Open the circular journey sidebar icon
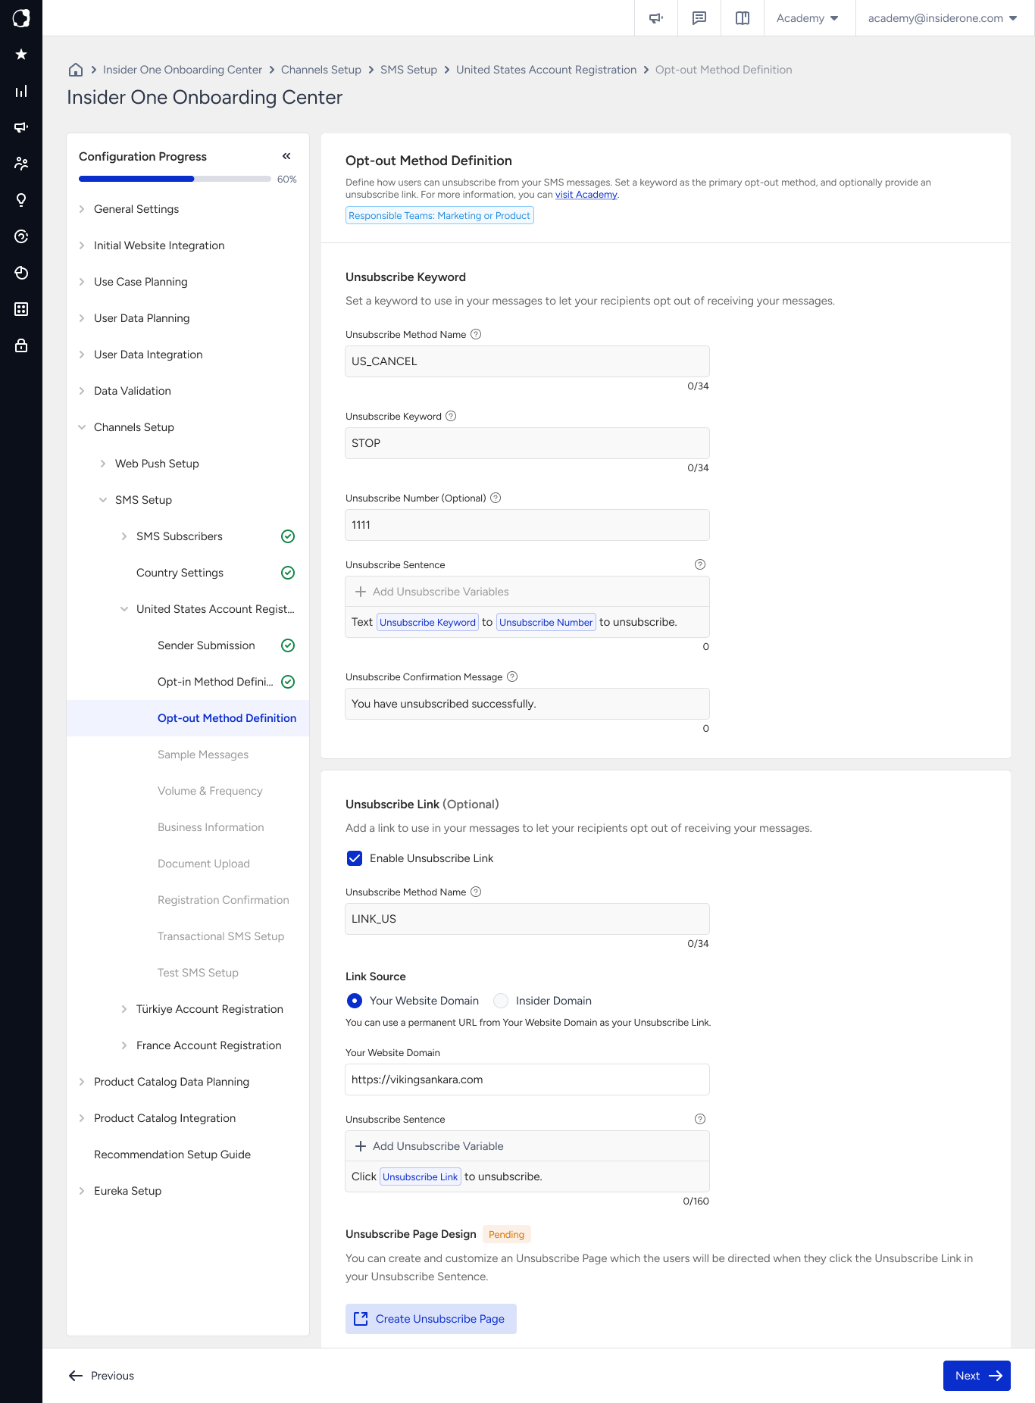Image resolution: width=1035 pixels, height=1403 pixels. [x=21, y=236]
